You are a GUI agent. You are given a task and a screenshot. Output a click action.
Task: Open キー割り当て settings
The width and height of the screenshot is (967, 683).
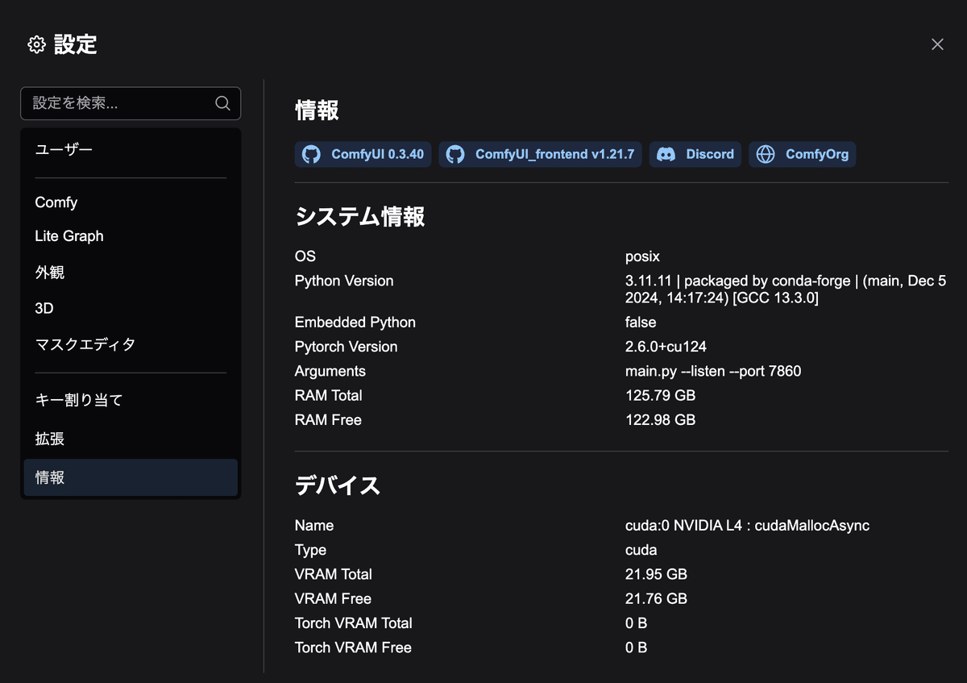[131, 400]
